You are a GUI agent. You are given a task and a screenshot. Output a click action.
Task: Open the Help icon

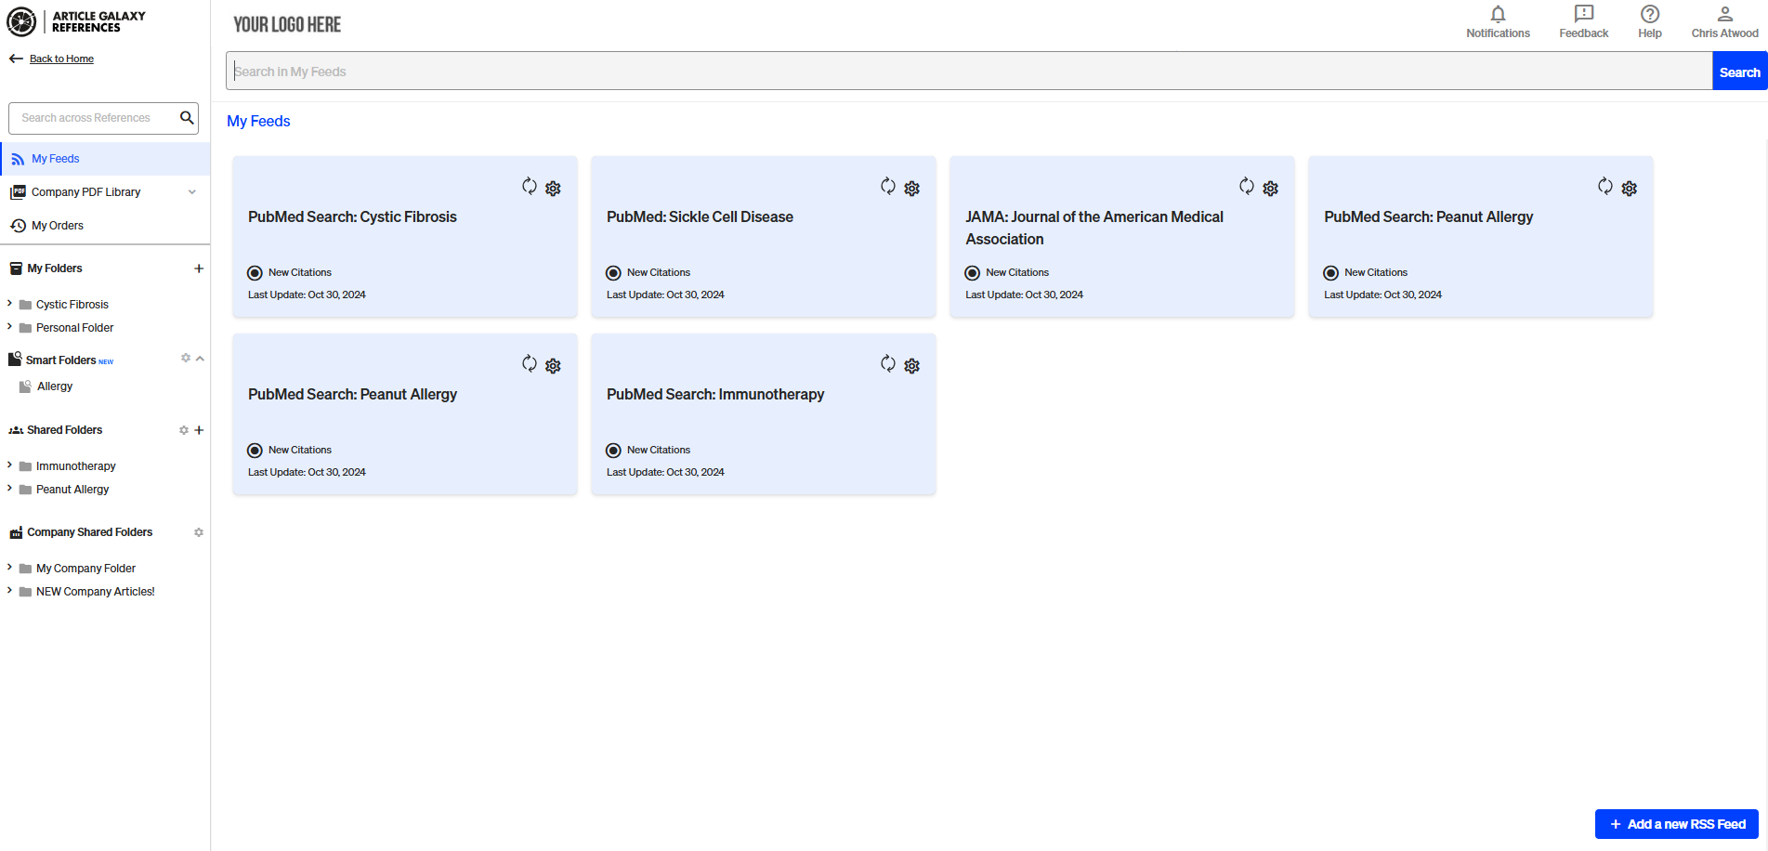(1650, 22)
